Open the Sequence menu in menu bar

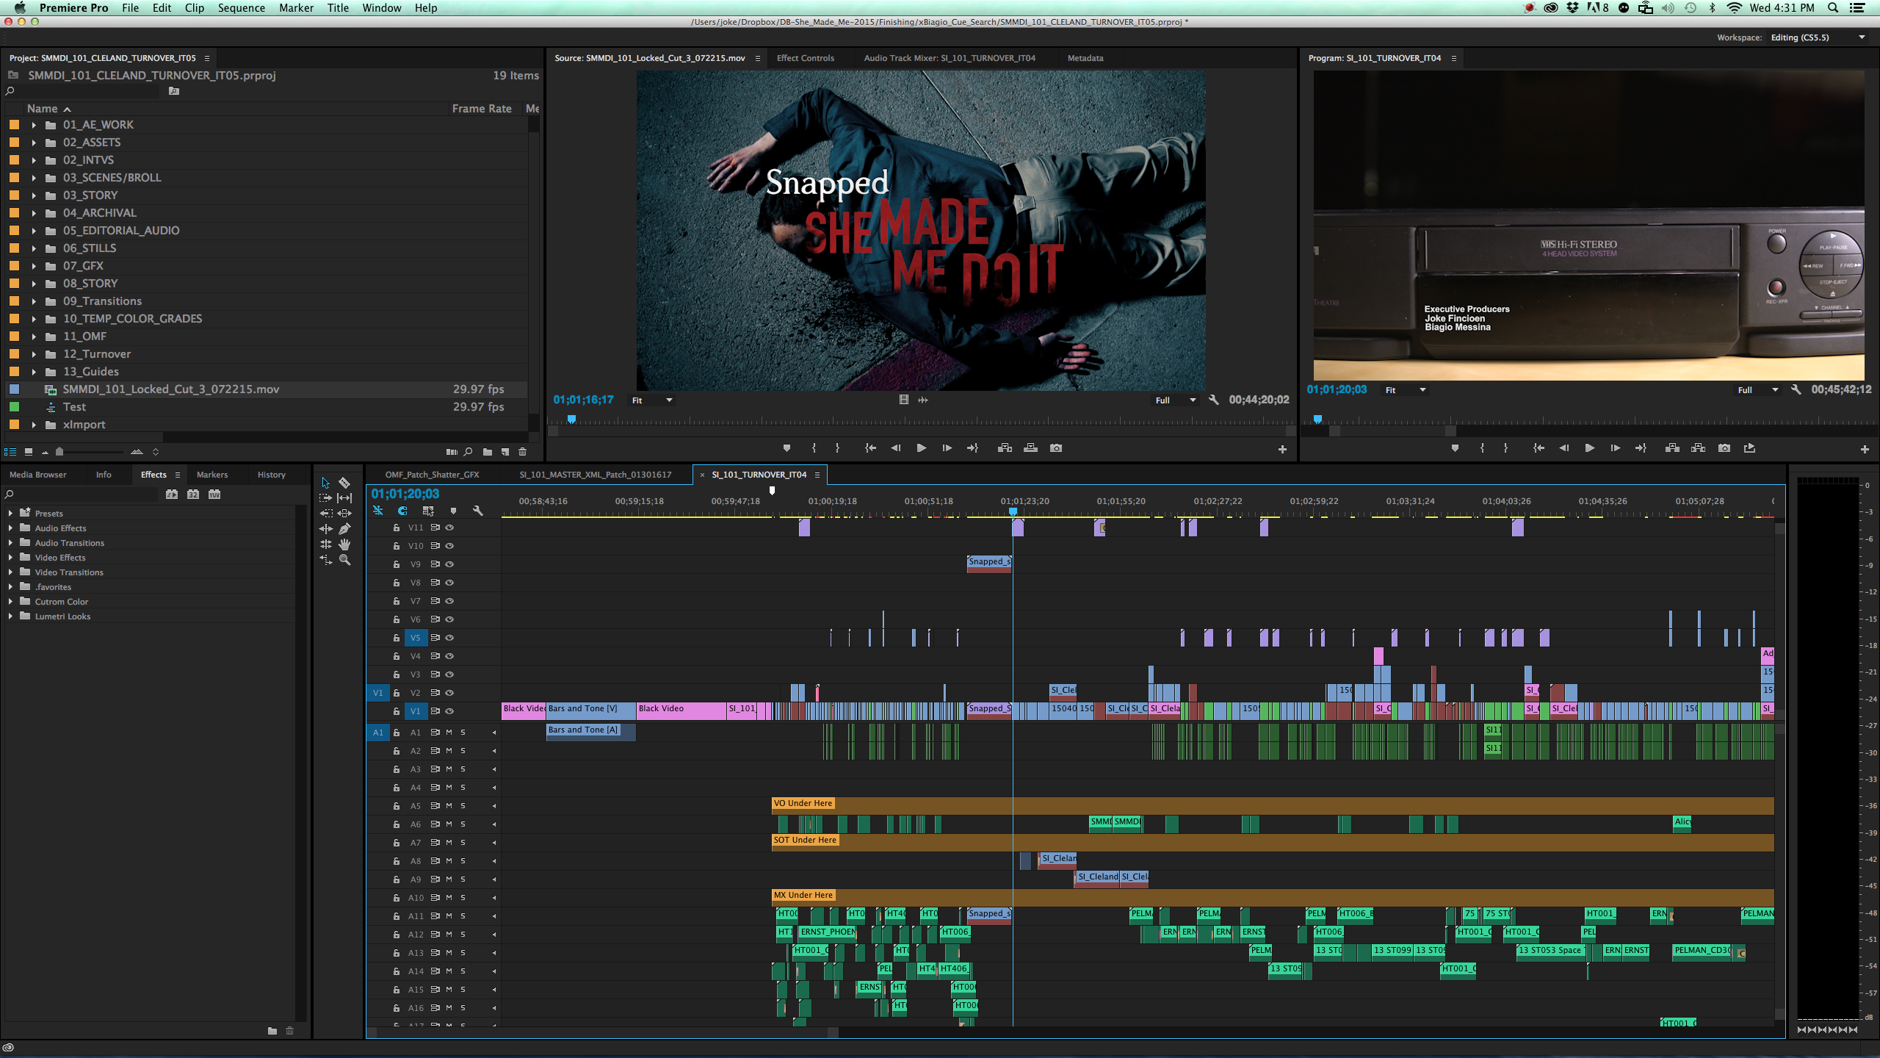239,12
